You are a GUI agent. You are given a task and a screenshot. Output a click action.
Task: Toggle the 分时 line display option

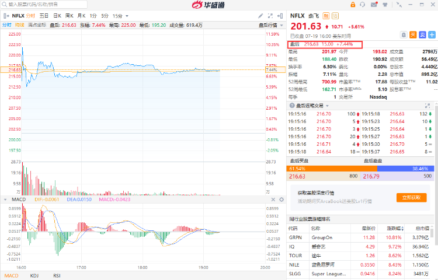tap(6, 25)
